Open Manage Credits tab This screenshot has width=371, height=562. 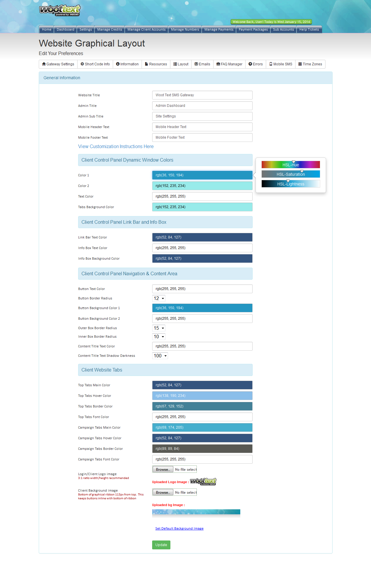point(110,29)
